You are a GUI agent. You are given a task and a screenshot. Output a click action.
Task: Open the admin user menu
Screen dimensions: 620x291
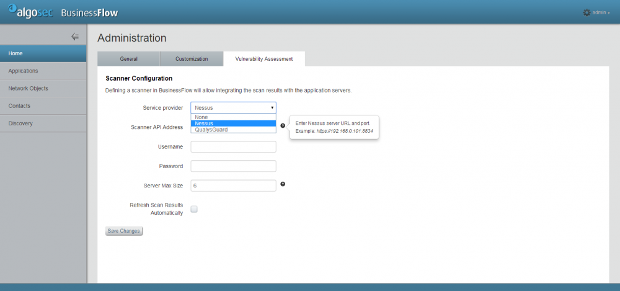click(x=601, y=12)
